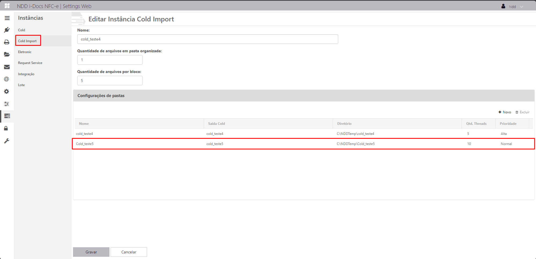Click the Gravar button to save

tap(91, 252)
